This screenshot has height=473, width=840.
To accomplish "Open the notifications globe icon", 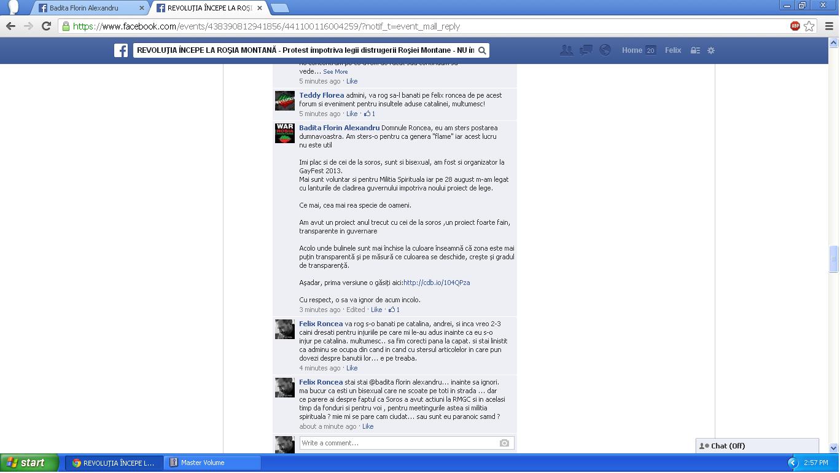I will pos(605,50).
